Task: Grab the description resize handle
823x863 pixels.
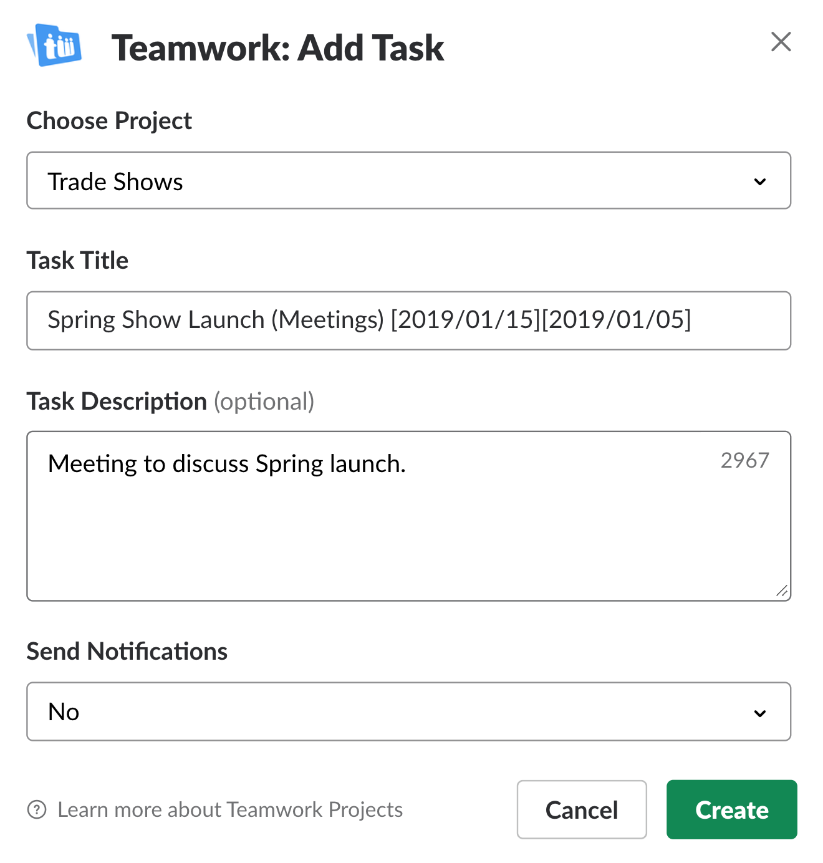Action: point(782,591)
